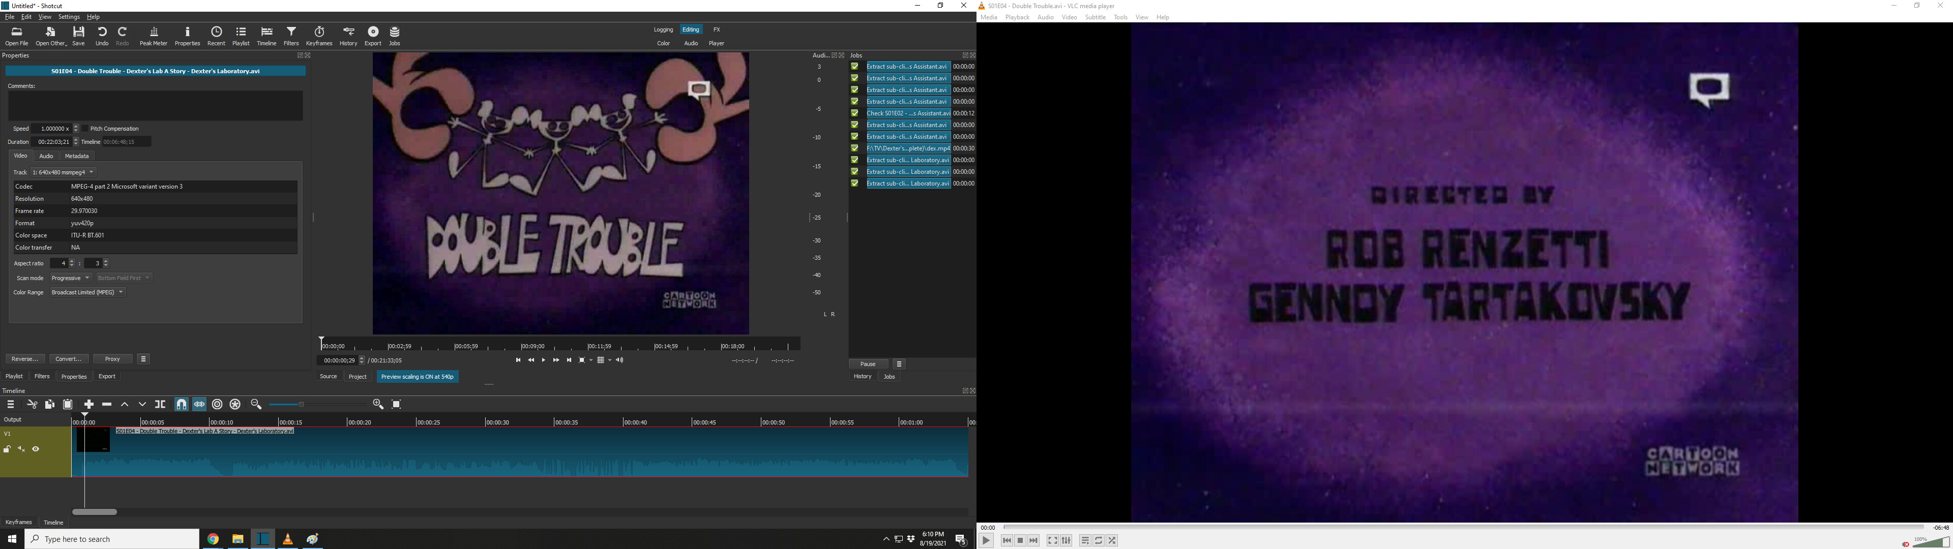Switch to the Audio properties tab
This screenshot has height=549, width=1953.
click(46, 156)
